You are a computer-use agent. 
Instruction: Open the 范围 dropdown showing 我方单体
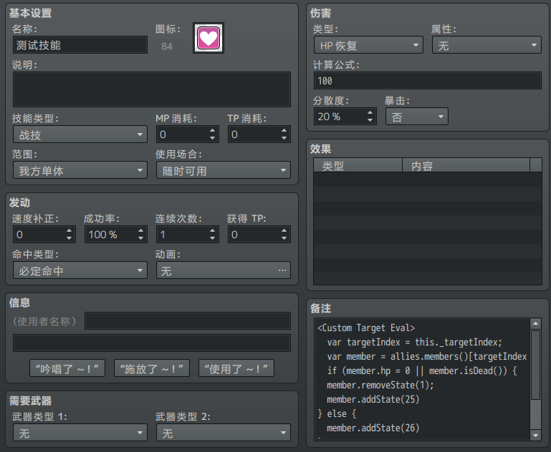(x=80, y=170)
